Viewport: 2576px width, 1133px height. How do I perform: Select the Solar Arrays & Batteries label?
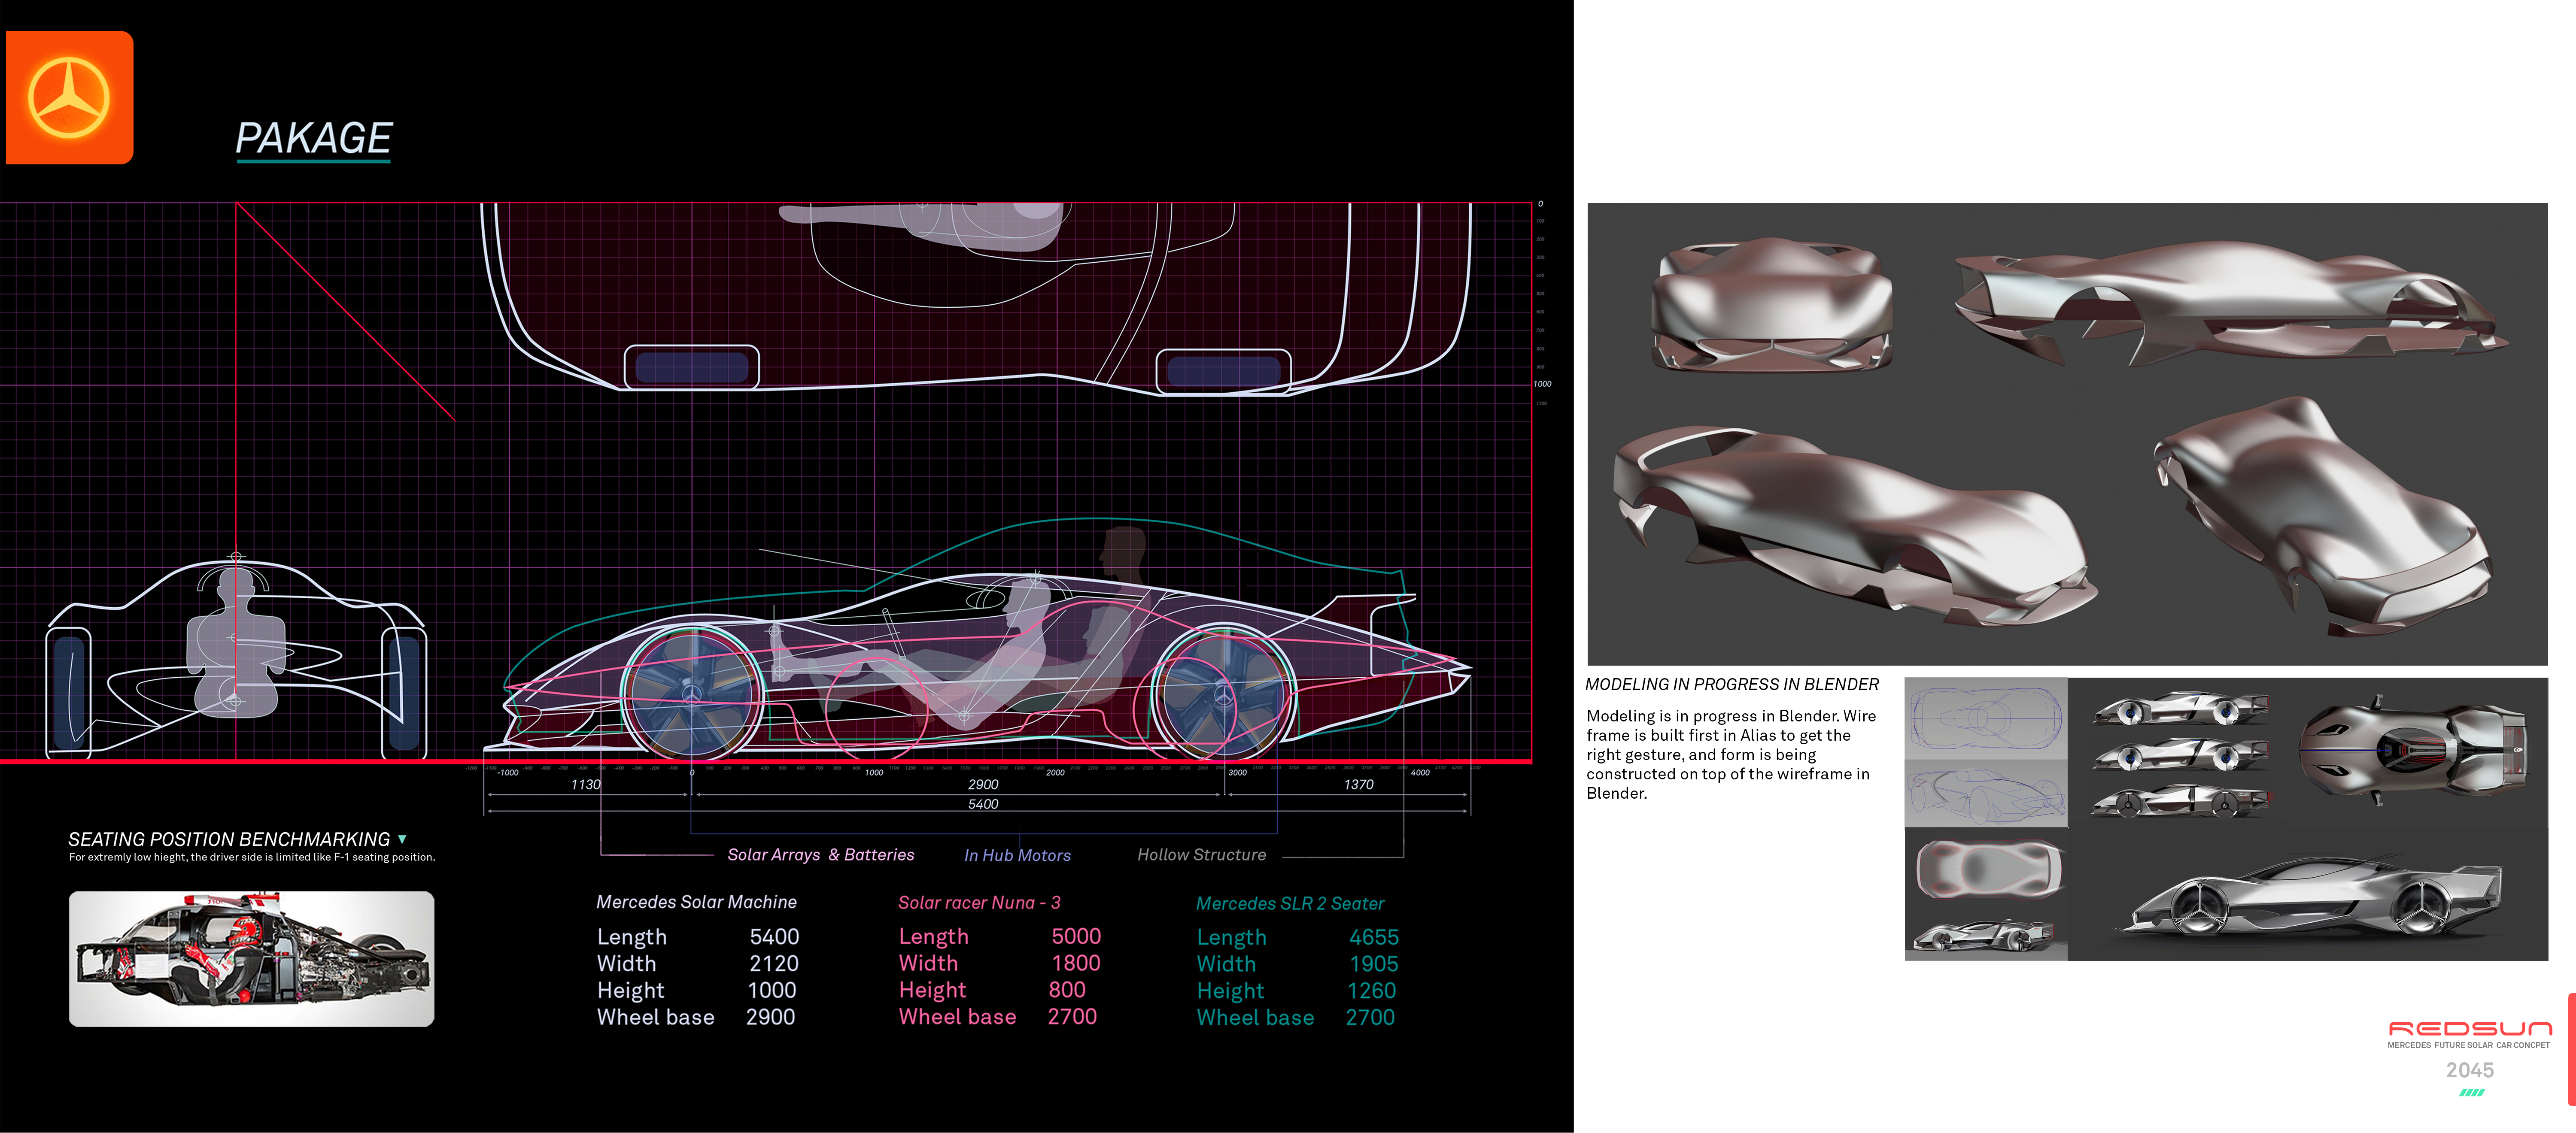[820, 855]
